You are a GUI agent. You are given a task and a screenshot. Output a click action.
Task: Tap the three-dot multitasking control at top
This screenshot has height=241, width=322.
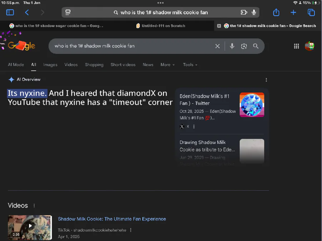point(160,3)
